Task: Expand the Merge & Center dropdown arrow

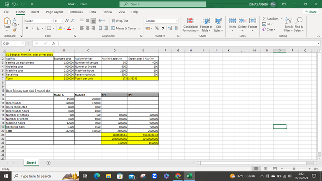Action: coord(139,28)
